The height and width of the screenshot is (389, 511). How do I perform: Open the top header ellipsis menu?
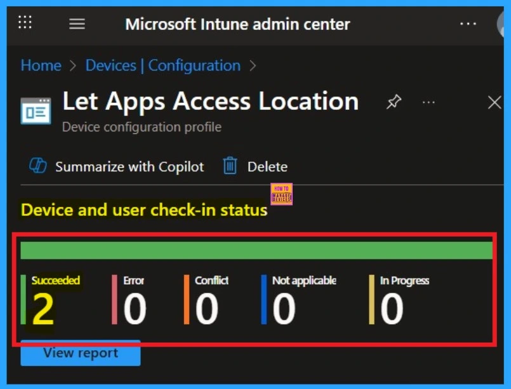point(468,24)
